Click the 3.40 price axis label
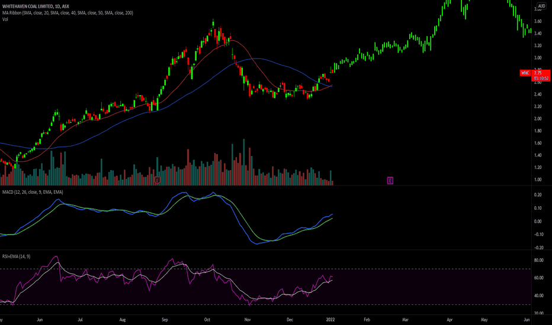This screenshot has height=325, width=552. (538, 34)
